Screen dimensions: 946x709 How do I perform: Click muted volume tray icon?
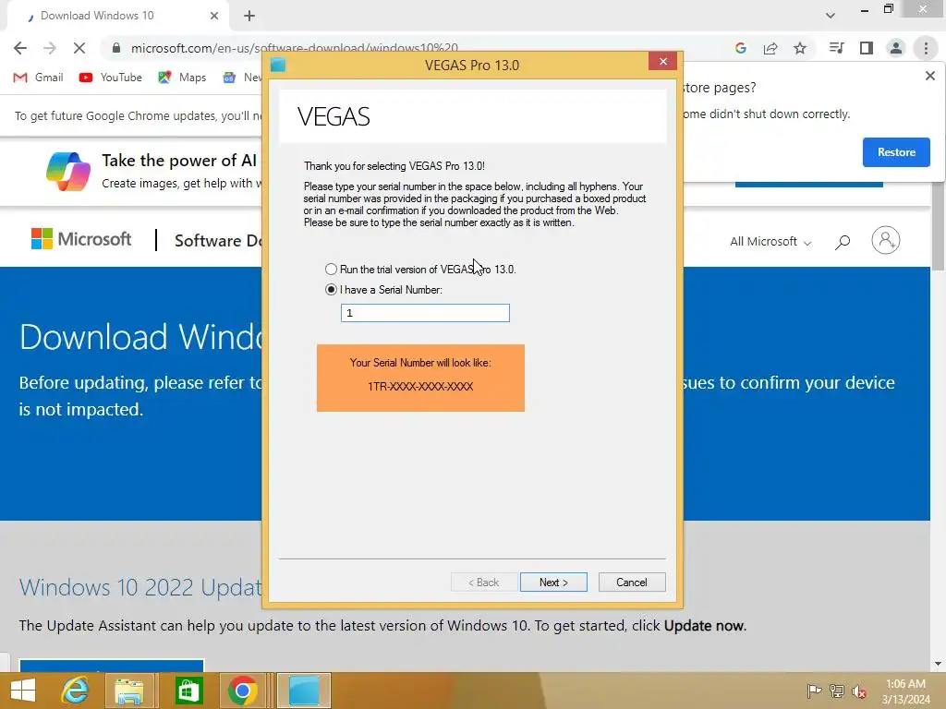click(x=858, y=691)
